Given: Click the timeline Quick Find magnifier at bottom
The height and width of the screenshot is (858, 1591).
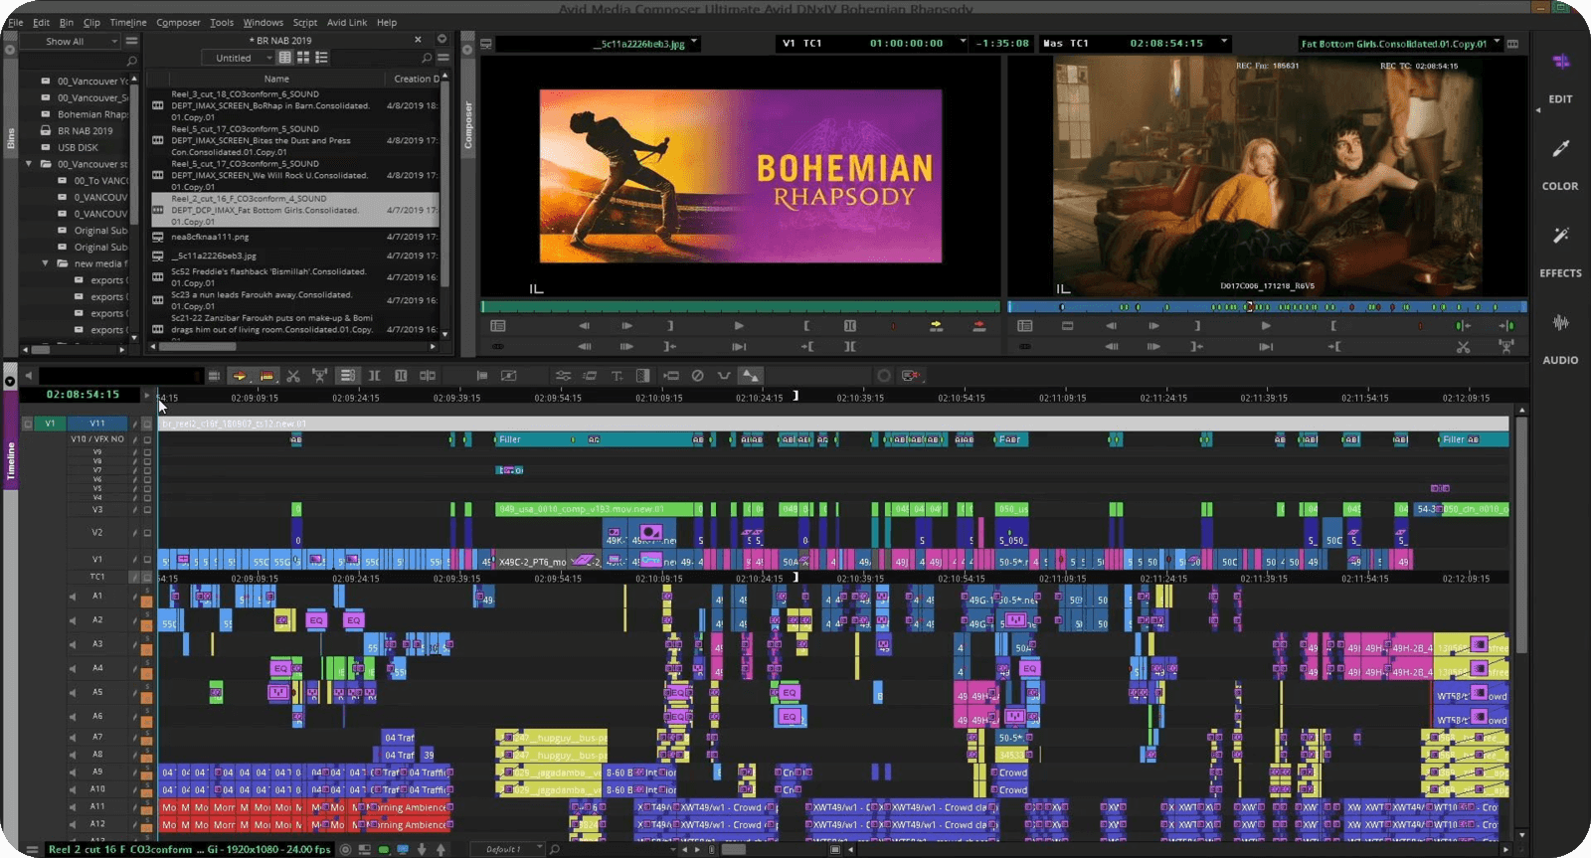Looking at the screenshot, I should (554, 849).
